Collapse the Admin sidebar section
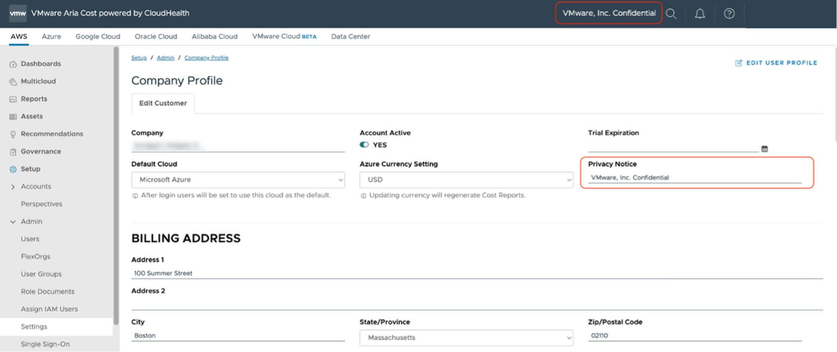837x352 pixels. [13, 222]
